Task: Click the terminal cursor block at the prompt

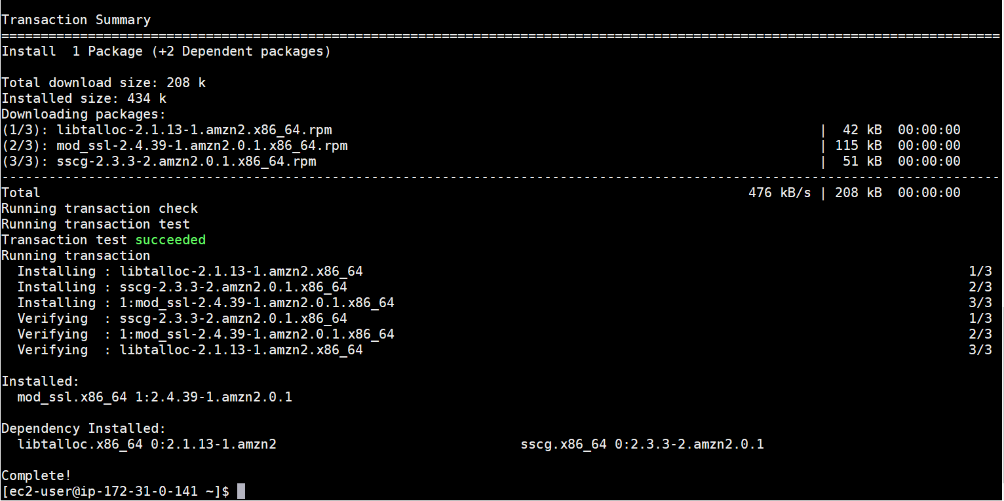Action: click(x=241, y=491)
